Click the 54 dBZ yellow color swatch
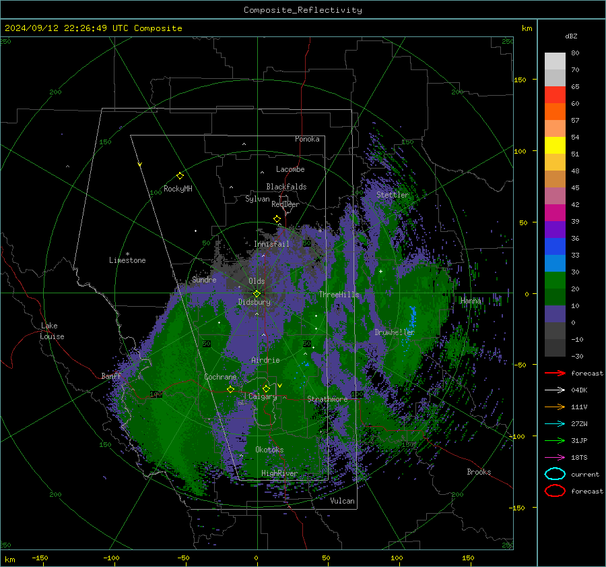 tap(555, 146)
